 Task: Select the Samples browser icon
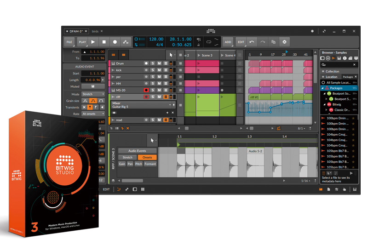(x=333, y=58)
